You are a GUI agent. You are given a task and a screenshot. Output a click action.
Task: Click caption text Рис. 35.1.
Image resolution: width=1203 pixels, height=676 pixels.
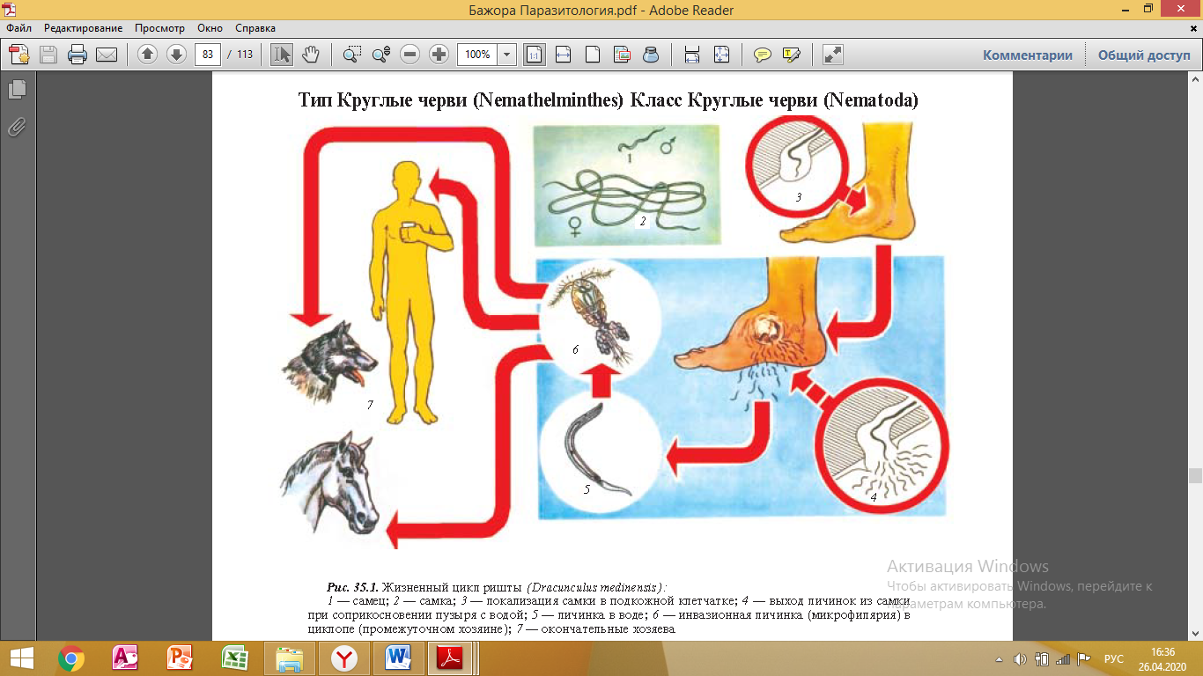point(352,586)
